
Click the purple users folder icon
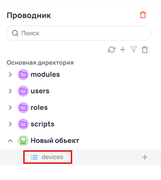(x=23, y=91)
